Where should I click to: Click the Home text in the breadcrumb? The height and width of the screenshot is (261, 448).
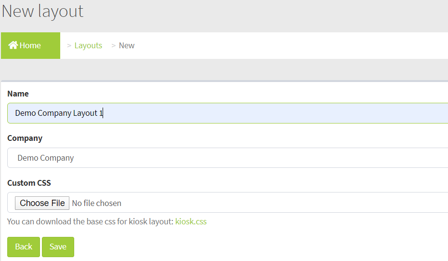[30, 45]
